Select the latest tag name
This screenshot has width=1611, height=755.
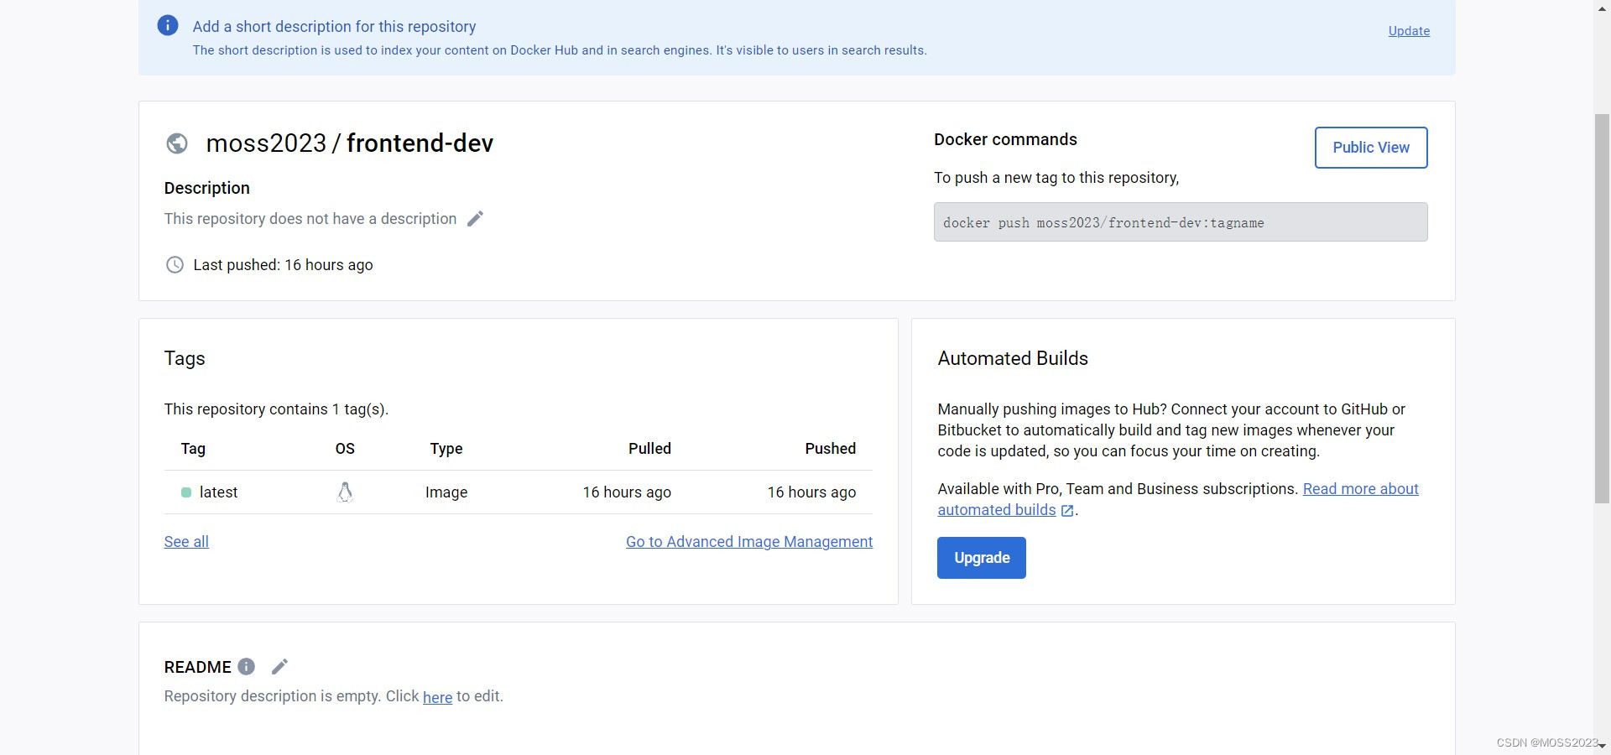tap(218, 492)
